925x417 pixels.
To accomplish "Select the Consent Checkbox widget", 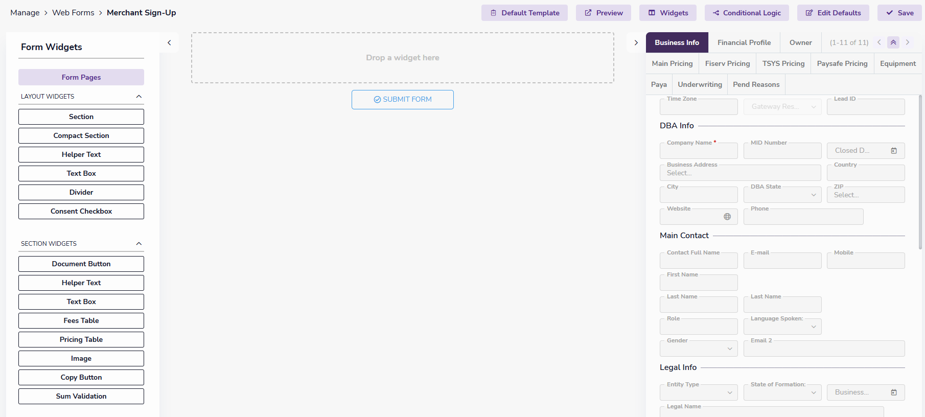I will [81, 211].
